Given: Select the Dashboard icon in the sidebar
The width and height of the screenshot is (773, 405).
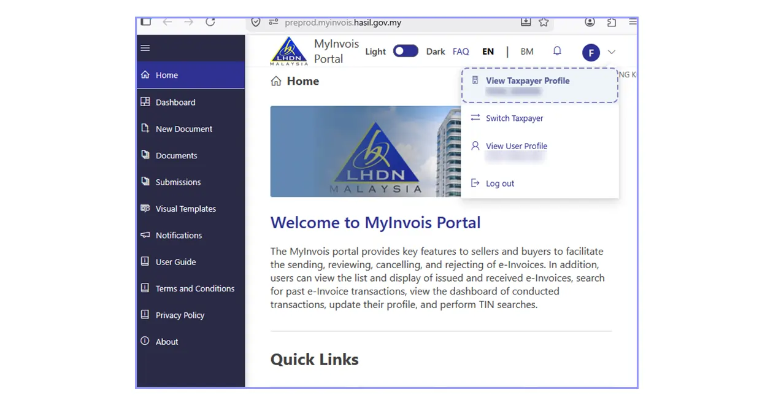Looking at the screenshot, I should coord(145,102).
